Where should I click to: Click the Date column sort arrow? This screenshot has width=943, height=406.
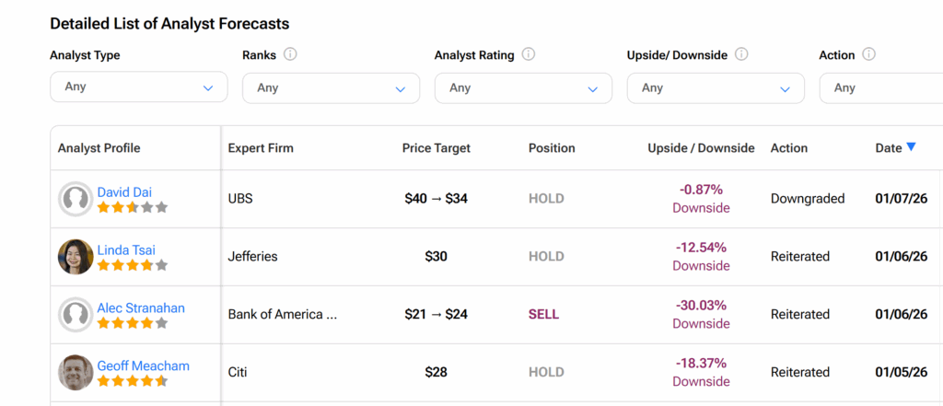pyautogui.click(x=911, y=147)
